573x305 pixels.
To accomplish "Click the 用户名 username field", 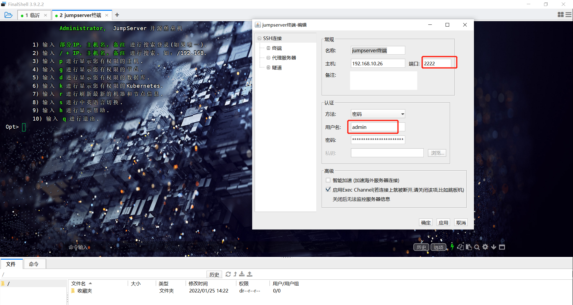I will click(378, 127).
